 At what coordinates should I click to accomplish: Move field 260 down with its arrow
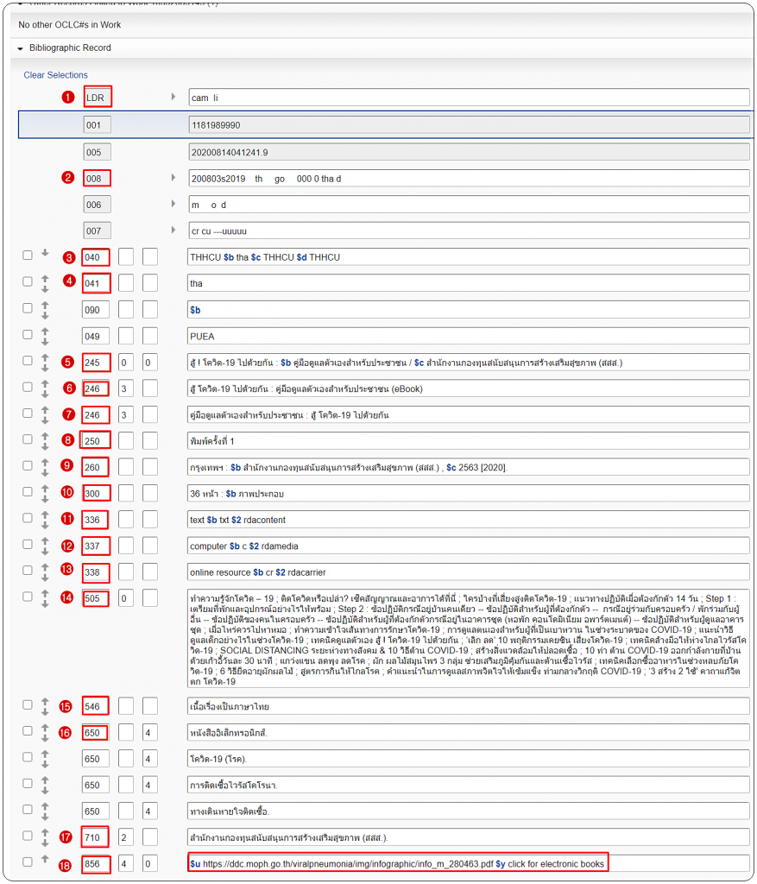click(45, 472)
